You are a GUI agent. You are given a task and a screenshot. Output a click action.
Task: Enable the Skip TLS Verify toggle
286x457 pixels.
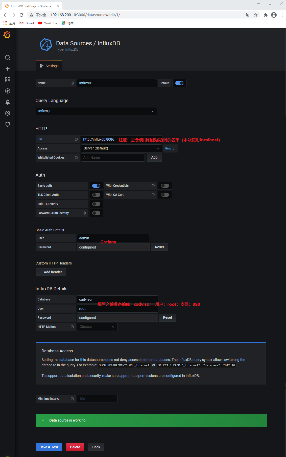click(96, 204)
